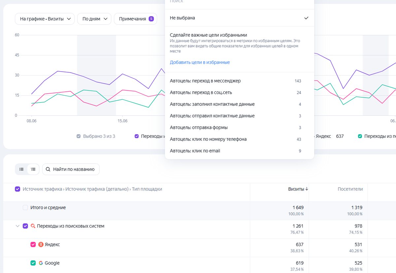Click the magnifier icon in name search
Image resolution: width=396 pixels, height=273 pixels.
[x=48, y=169]
